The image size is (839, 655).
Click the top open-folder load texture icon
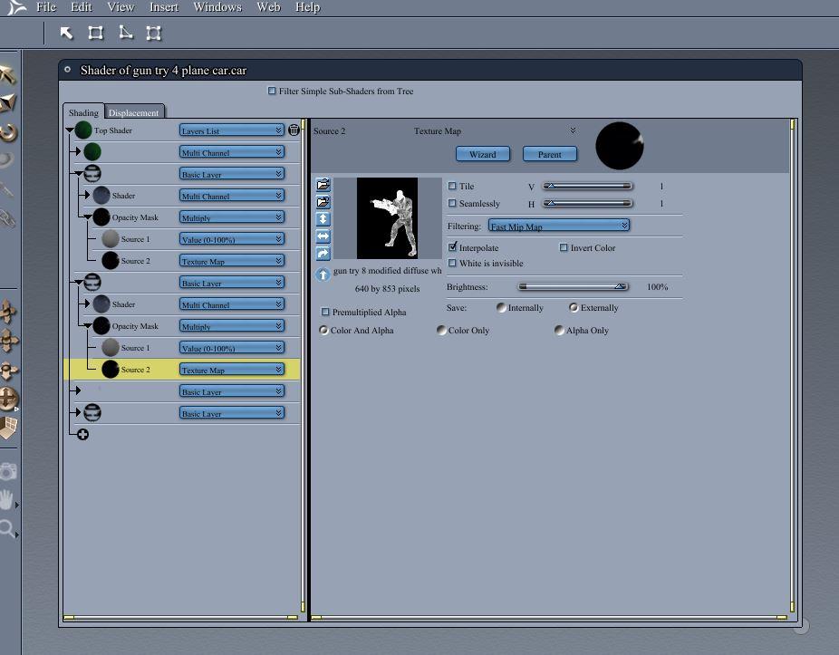click(x=323, y=185)
